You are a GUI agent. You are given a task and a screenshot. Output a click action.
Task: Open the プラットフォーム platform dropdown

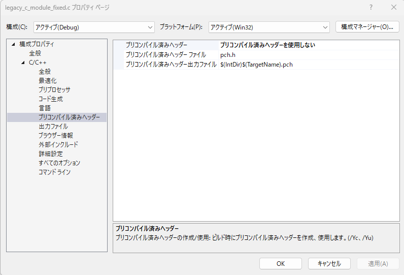(269, 27)
